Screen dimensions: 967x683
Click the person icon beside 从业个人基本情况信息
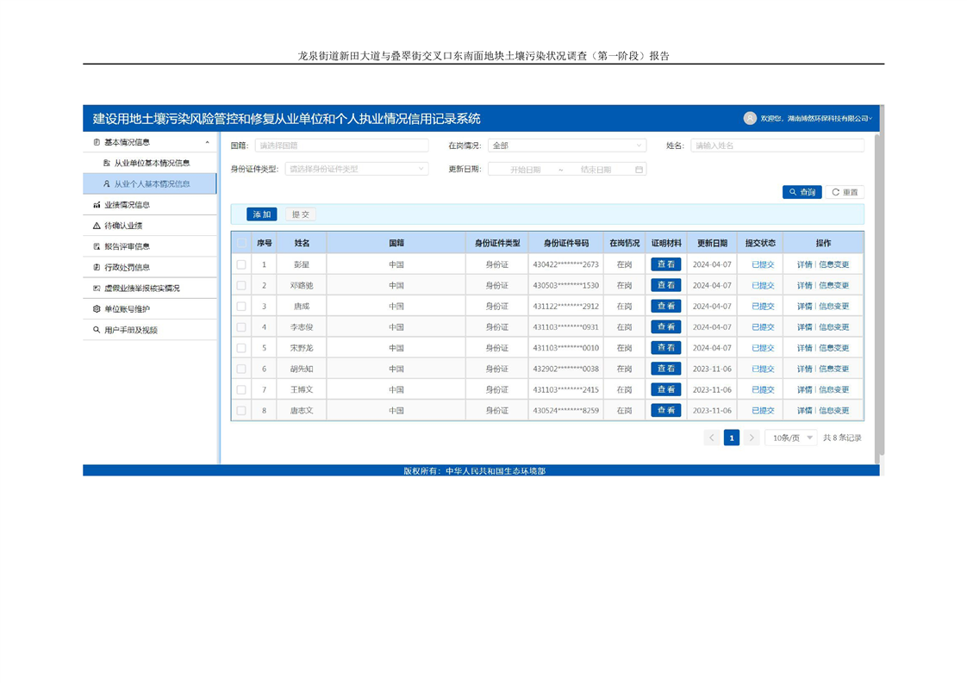tap(107, 184)
